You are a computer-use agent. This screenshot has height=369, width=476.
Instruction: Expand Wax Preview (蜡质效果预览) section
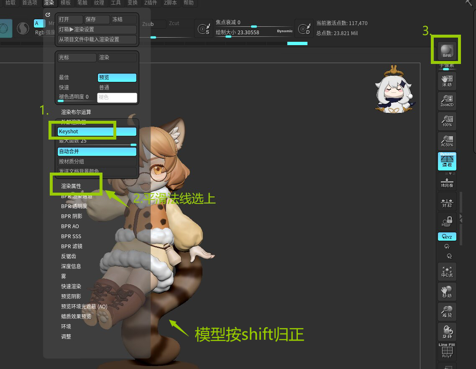pyautogui.click(x=76, y=316)
